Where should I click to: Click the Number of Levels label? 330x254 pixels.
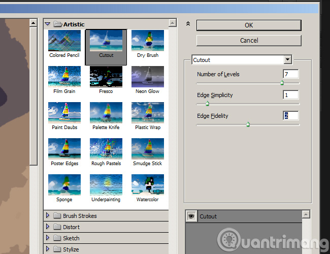point(218,74)
